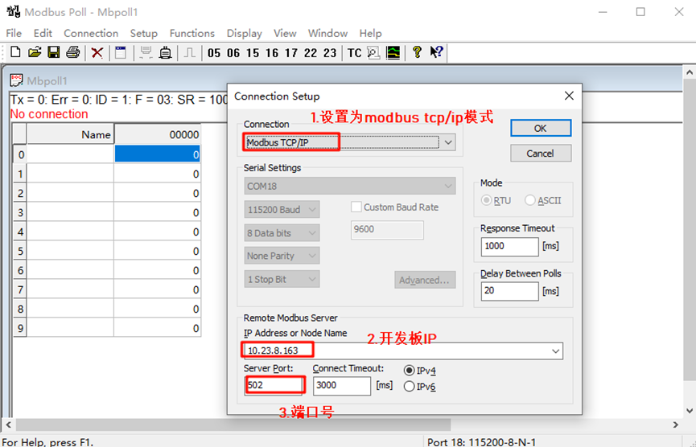Open the Display menu

[244, 33]
